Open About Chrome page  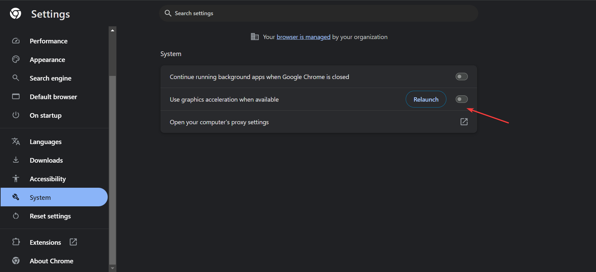point(54,261)
